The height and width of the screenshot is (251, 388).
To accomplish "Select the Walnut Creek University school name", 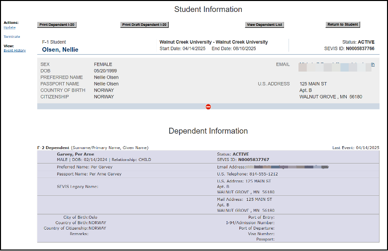I will point(213,42).
